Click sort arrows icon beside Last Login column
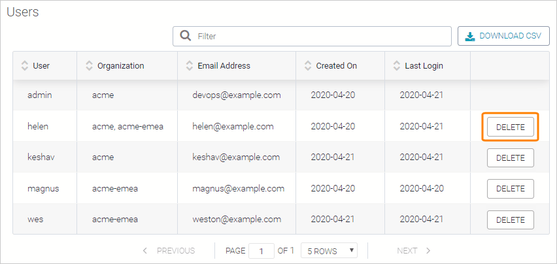557x264 pixels. (x=397, y=66)
